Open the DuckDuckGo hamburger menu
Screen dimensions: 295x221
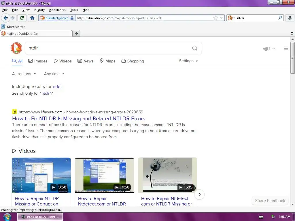point(286,48)
